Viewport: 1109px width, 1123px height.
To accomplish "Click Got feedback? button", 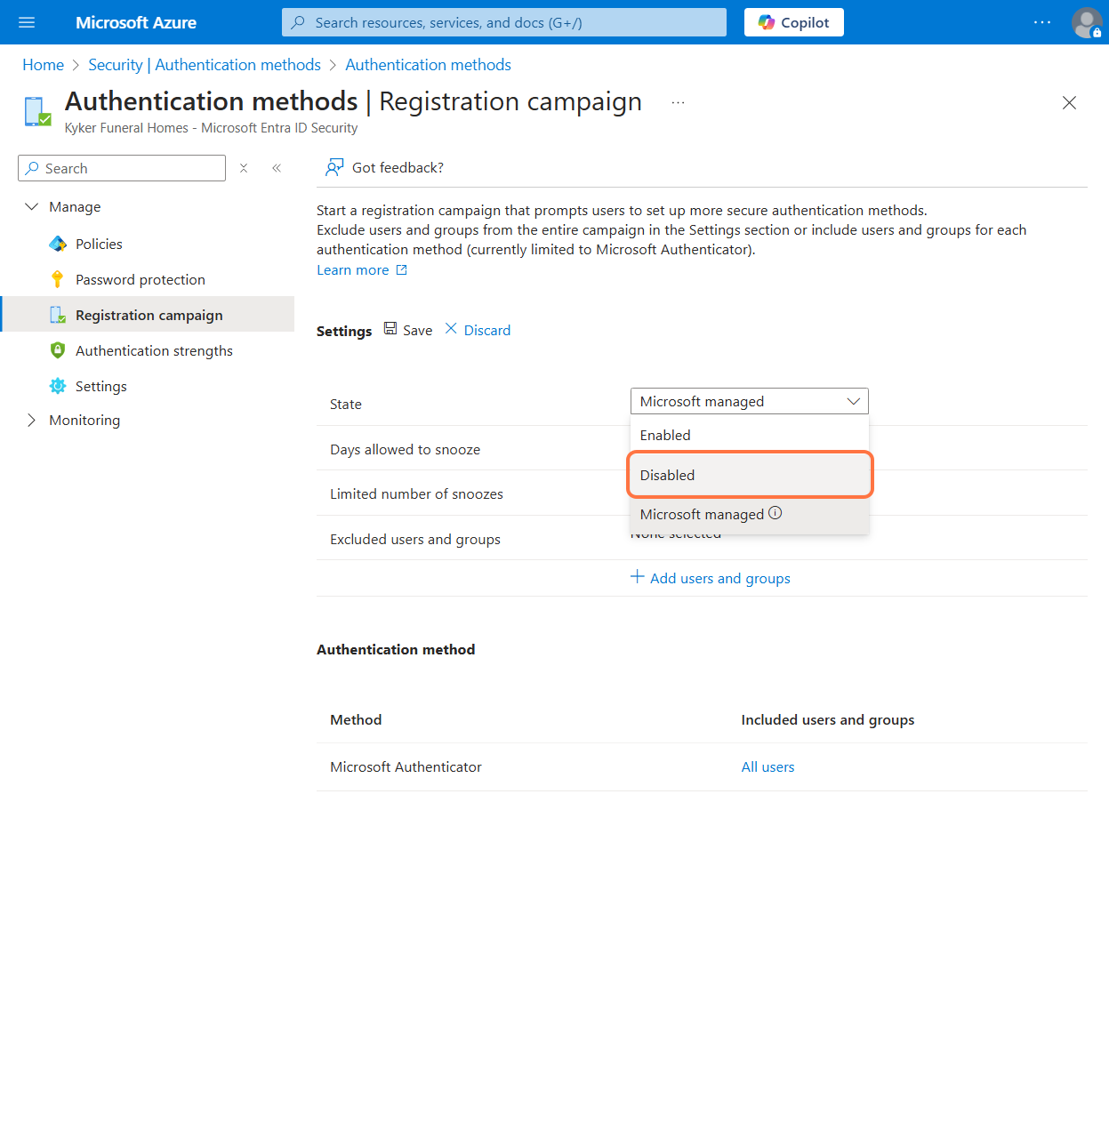I will [384, 167].
